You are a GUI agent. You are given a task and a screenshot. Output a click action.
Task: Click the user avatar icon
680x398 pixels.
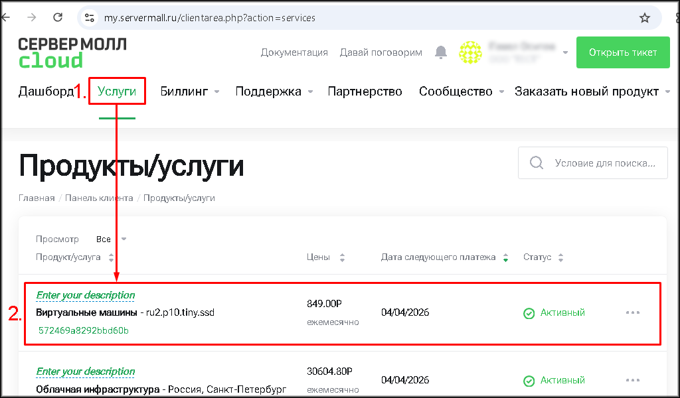471,52
